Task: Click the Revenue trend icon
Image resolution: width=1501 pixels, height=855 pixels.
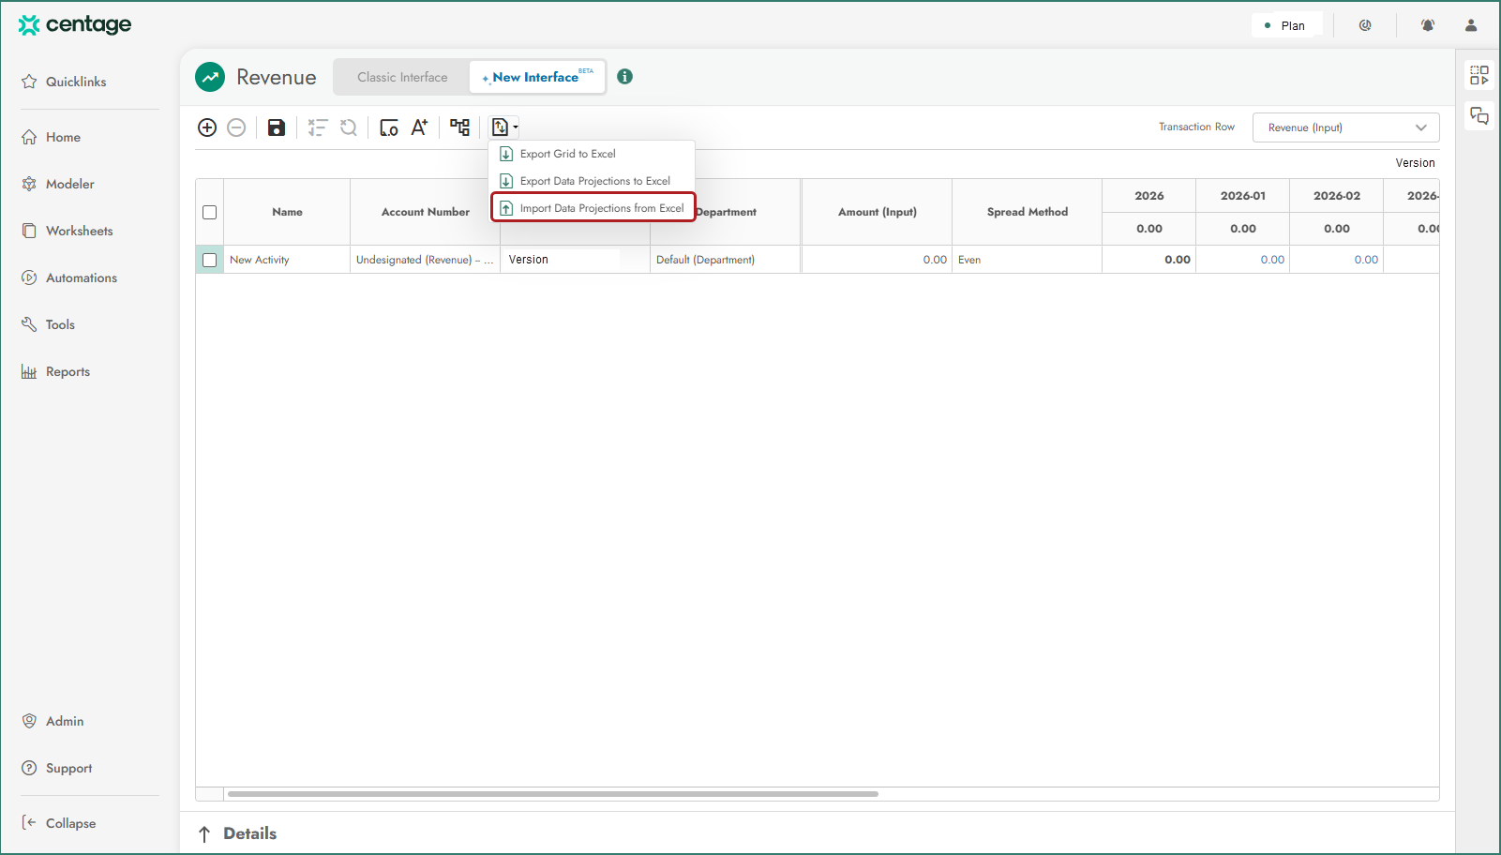Action: coord(210,77)
